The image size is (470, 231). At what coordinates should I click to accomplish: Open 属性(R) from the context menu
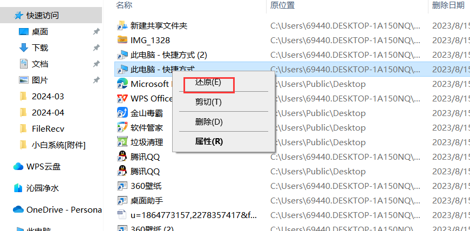(209, 141)
